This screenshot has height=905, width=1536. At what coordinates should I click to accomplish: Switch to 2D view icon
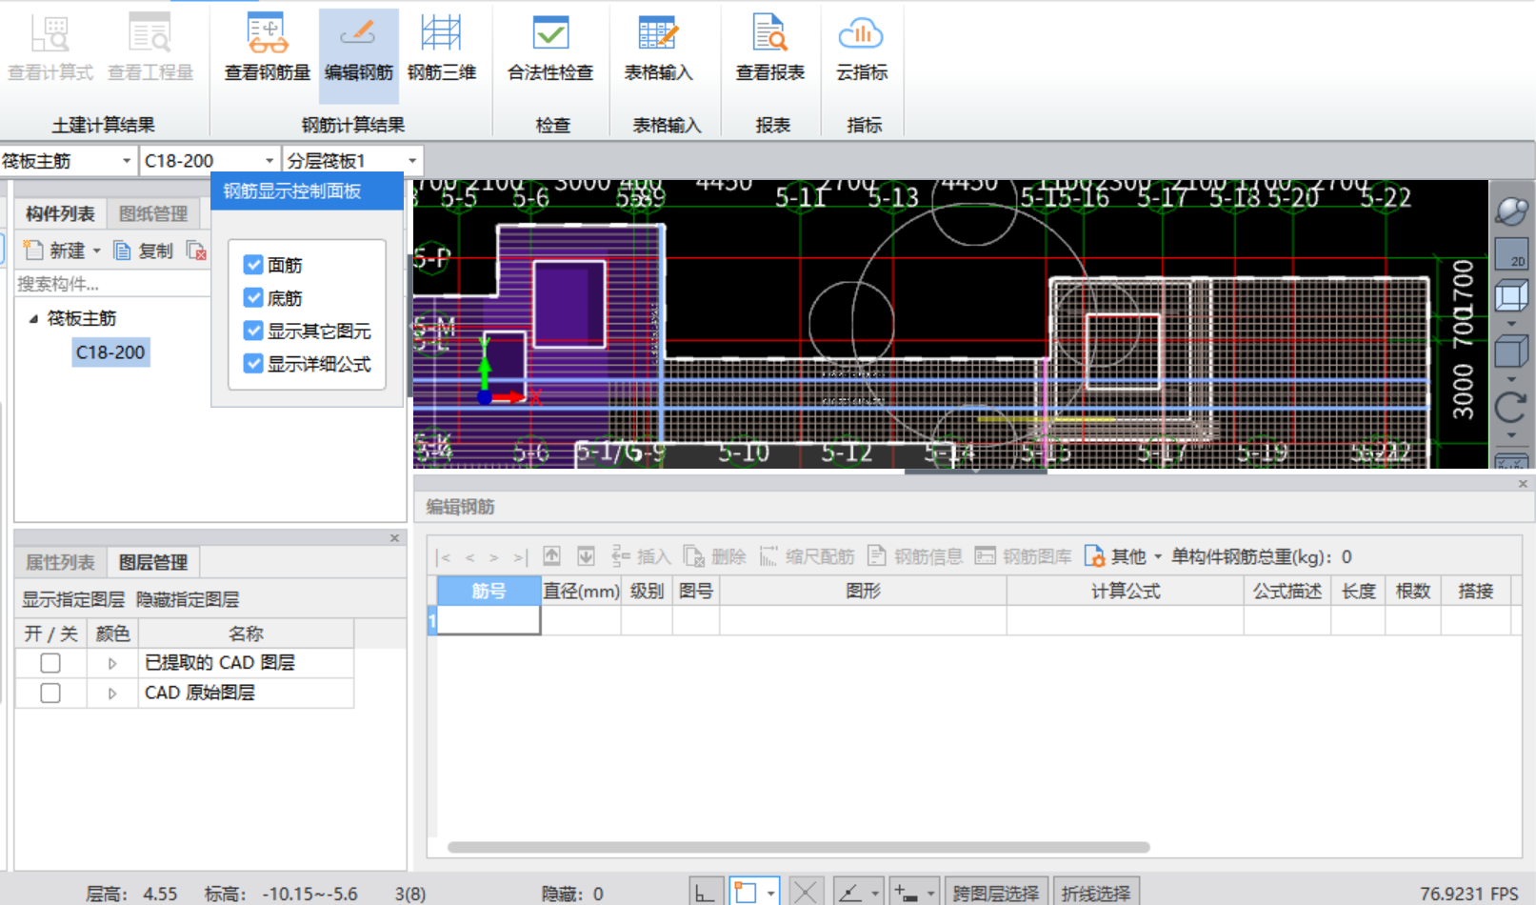click(x=1511, y=253)
